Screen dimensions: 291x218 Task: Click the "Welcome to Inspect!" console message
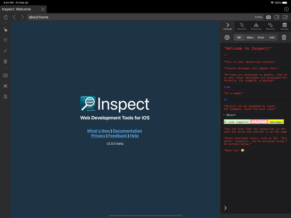[248, 48]
